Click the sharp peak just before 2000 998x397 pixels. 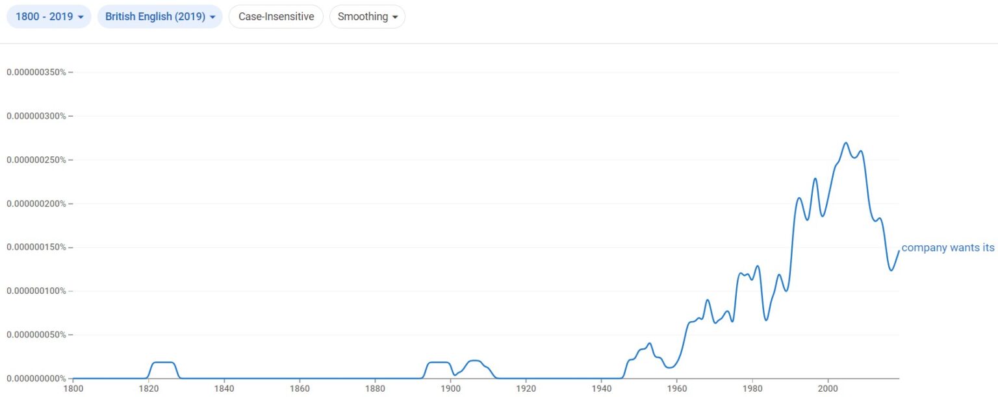pyautogui.click(x=815, y=178)
